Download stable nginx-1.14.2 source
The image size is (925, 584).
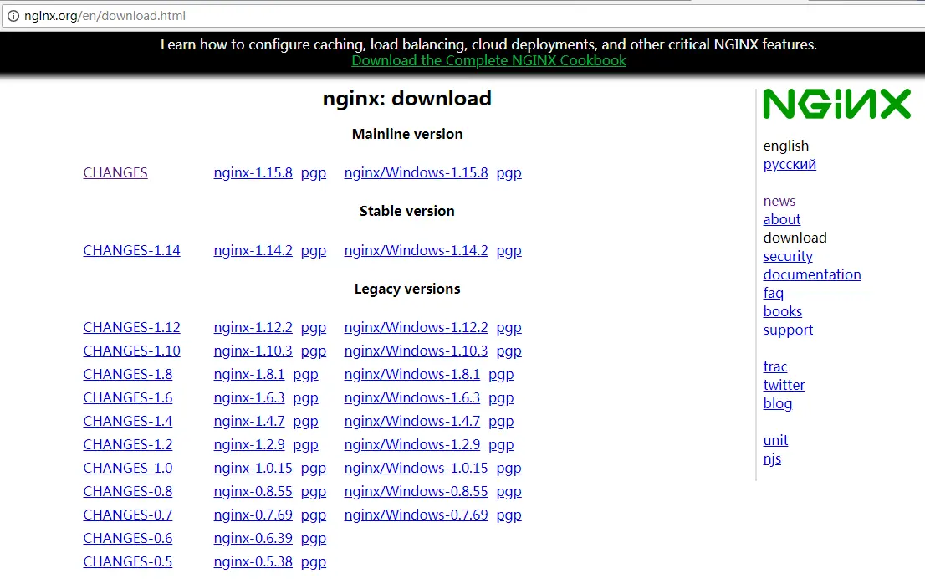[x=253, y=250]
